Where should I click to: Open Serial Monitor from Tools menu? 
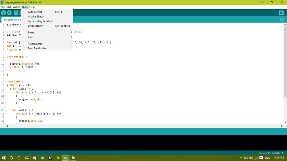pos(47,26)
